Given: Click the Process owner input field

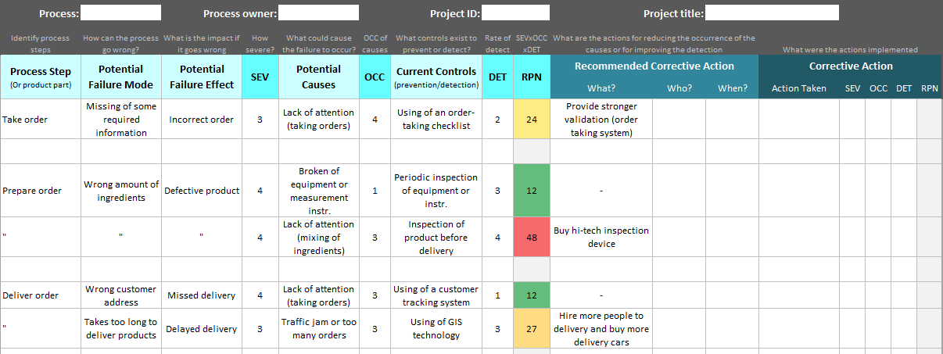Looking at the screenshot, I should click(x=318, y=13).
